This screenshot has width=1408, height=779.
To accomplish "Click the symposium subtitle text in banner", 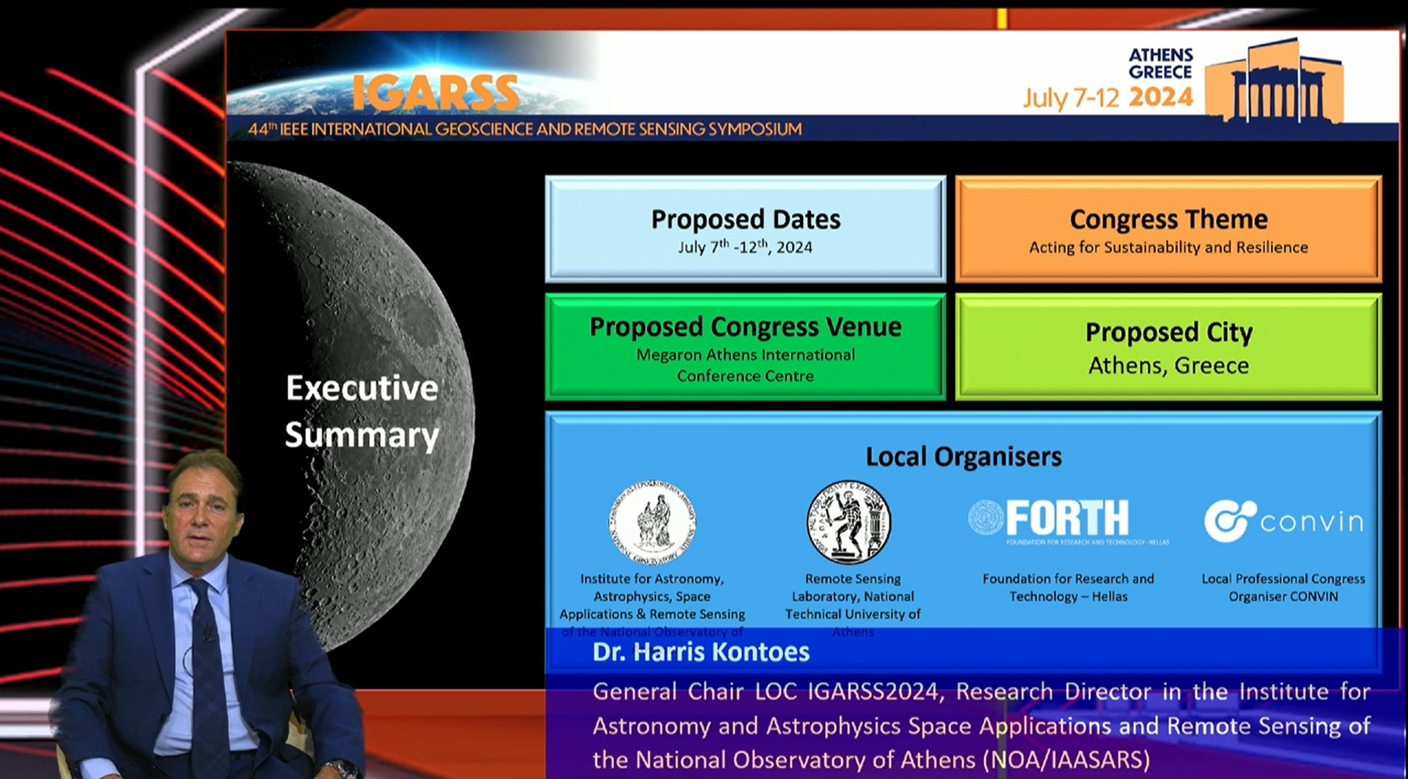I will pos(525,129).
